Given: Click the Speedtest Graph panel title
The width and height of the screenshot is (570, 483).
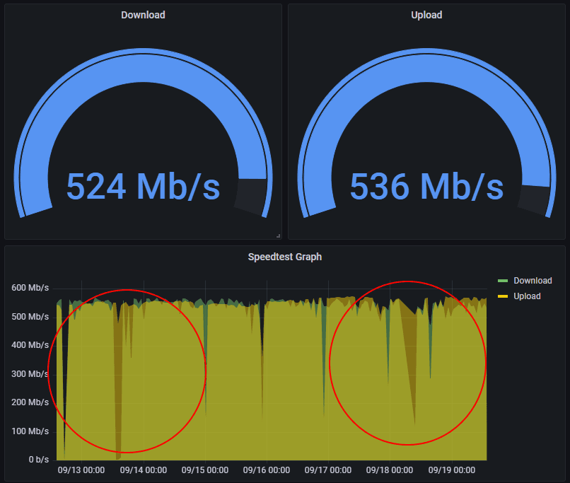Looking at the screenshot, I should [284, 257].
